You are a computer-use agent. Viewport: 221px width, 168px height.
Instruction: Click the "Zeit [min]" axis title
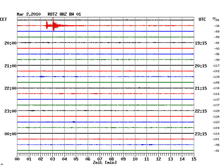click(x=105, y=163)
